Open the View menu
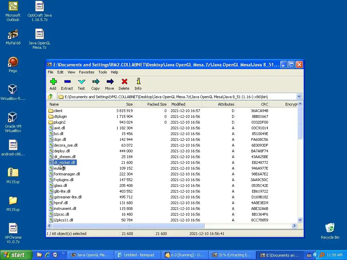 coord(71,72)
